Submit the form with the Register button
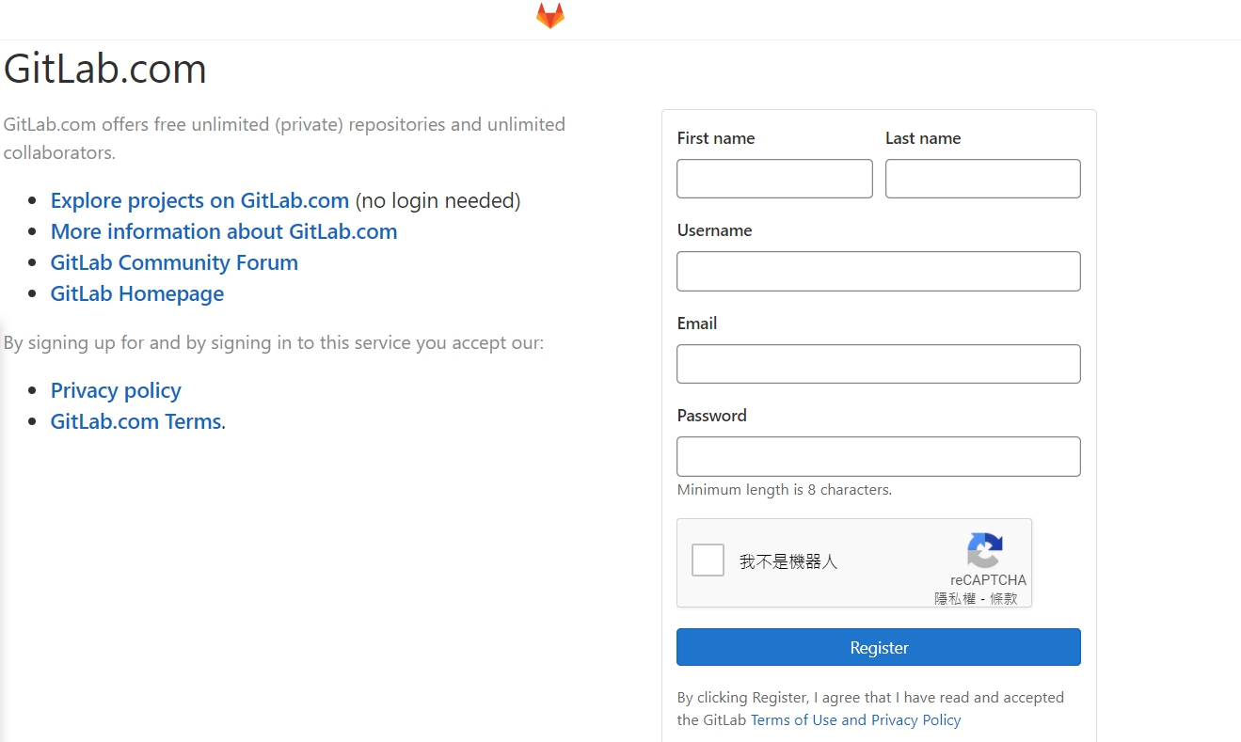1241x742 pixels. click(x=879, y=647)
